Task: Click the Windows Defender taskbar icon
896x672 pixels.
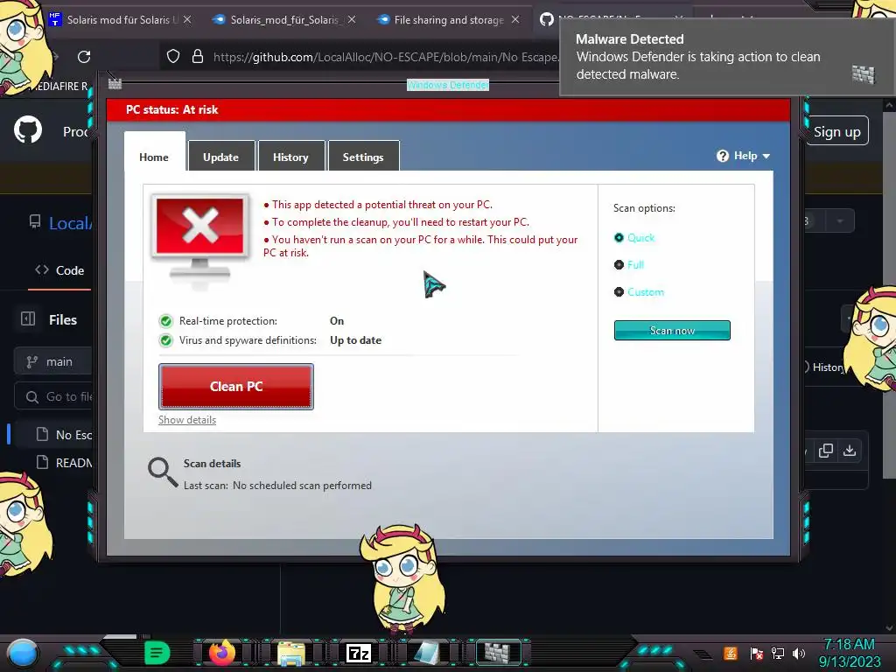Action: tap(497, 653)
